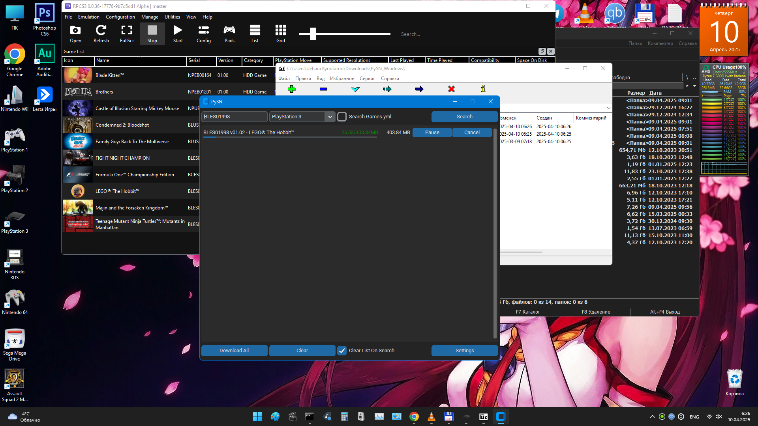This screenshot has width=758, height=426.
Task: Float the Game List panel
Action: [542, 51]
